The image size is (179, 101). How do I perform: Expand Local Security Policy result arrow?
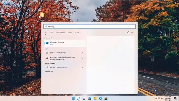pos(82,53)
